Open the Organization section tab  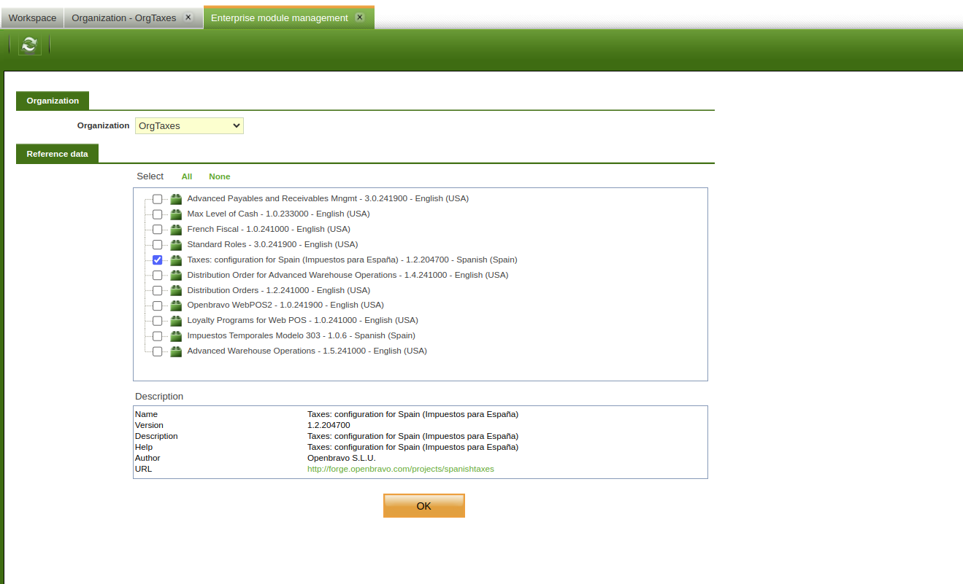pyautogui.click(x=53, y=101)
